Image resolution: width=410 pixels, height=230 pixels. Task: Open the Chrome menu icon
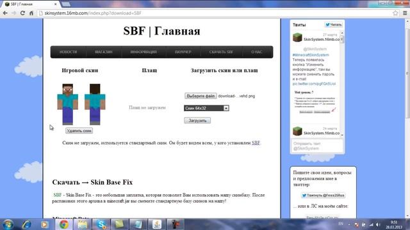click(405, 13)
